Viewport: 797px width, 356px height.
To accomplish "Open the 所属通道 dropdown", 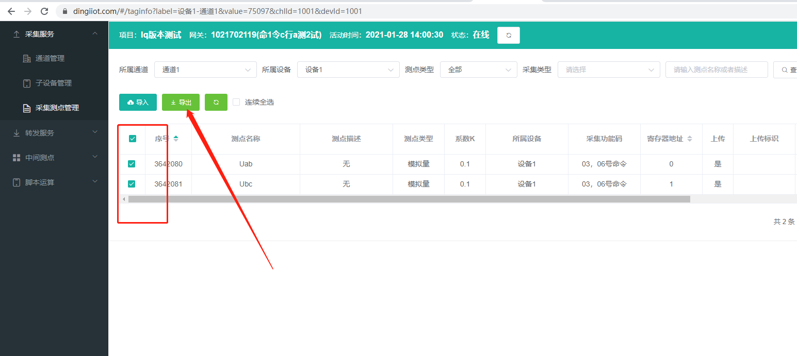I will click(x=205, y=70).
